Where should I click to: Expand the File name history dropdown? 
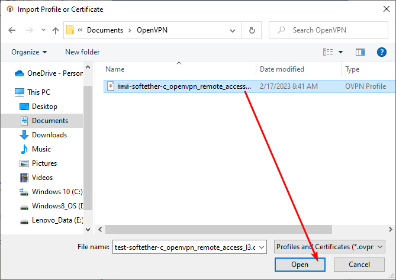[x=262, y=247]
